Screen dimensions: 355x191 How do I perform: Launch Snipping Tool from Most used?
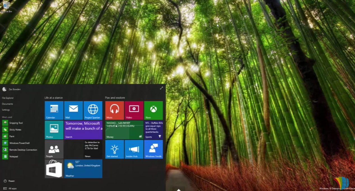coord(16,123)
